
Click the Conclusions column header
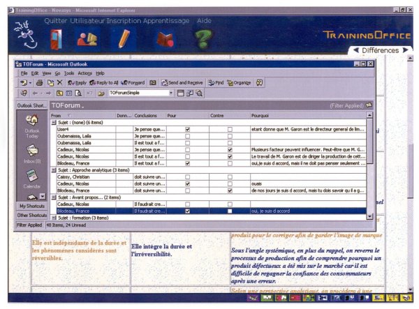click(149, 116)
